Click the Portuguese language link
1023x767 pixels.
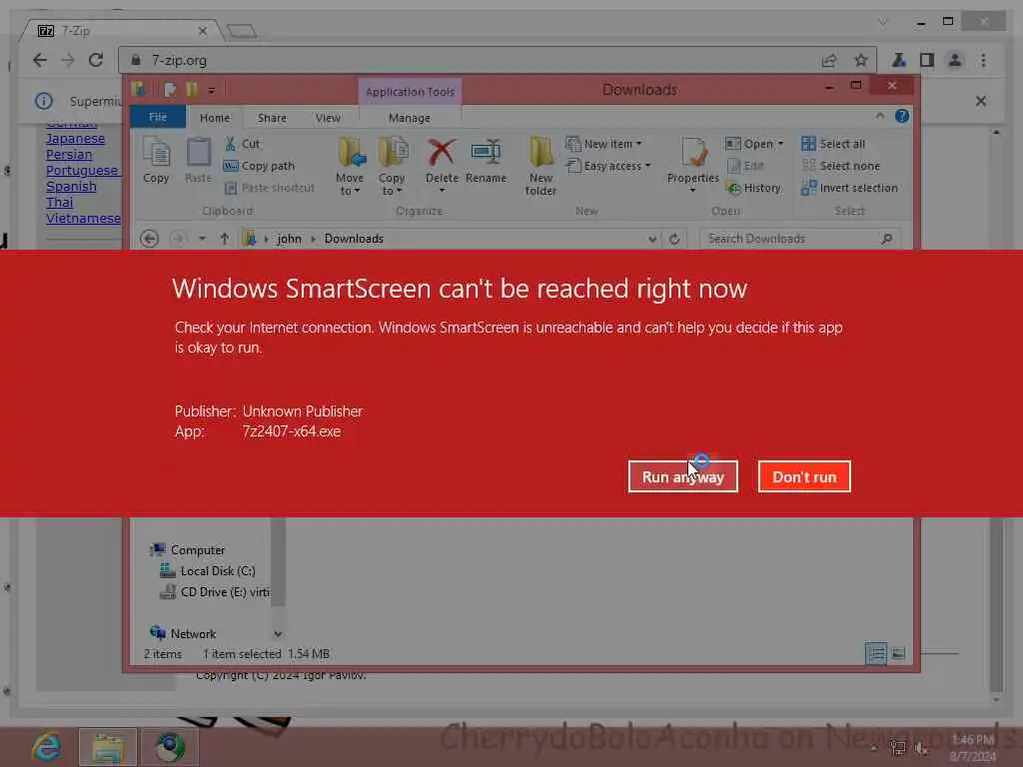[82, 170]
